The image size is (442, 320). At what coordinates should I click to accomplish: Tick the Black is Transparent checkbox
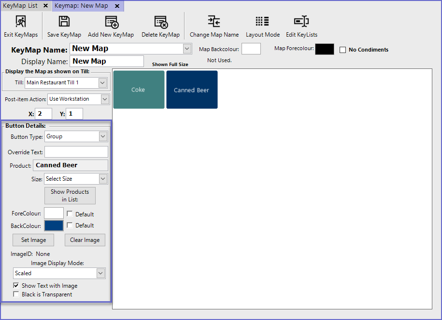[x=16, y=294]
